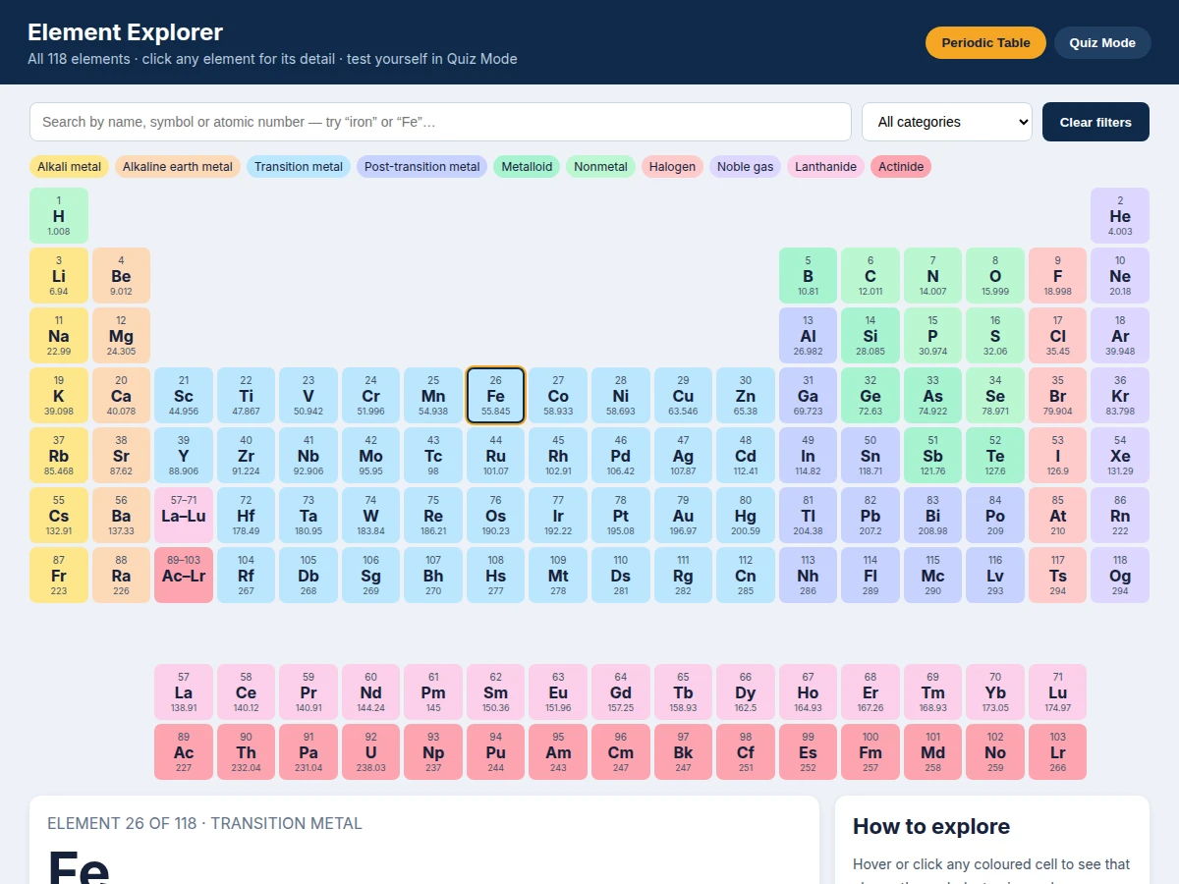This screenshot has height=884, width=1179.
Task: Filter by Metalloid legend chip
Action: tap(527, 167)
